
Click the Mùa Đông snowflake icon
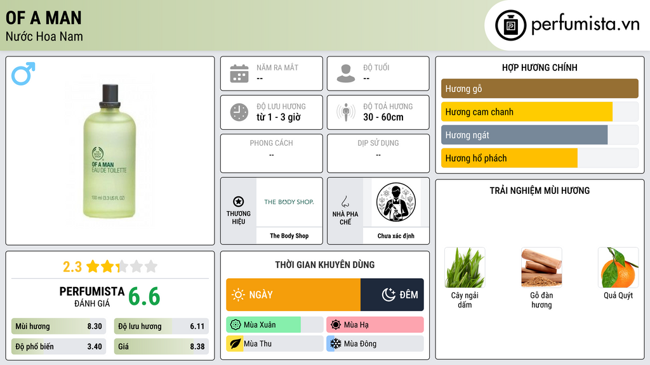pos(336,344)
